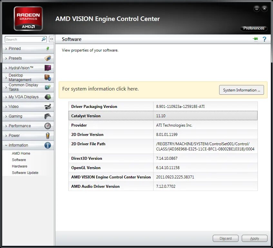
Task: Collapse the sidebar with double-arrow button
Action: (x=52, y=39)
